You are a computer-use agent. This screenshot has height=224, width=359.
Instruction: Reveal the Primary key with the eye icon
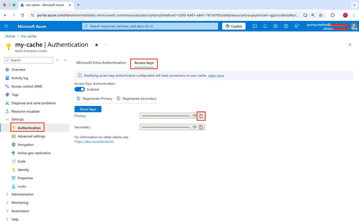[x=195, y=116]
